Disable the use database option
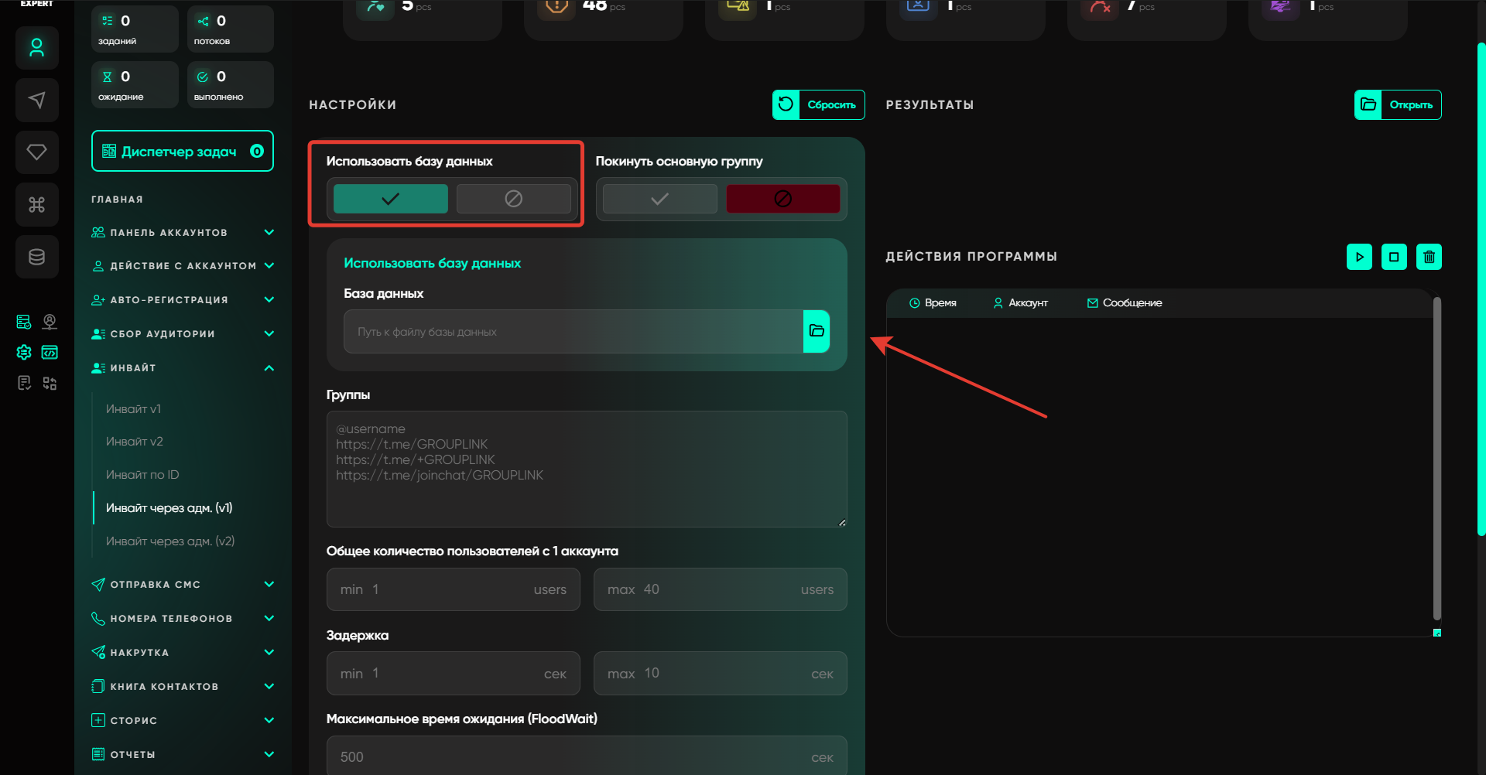Image resolution: width=1486 pixels, height=775 pixels. [513, 199]
